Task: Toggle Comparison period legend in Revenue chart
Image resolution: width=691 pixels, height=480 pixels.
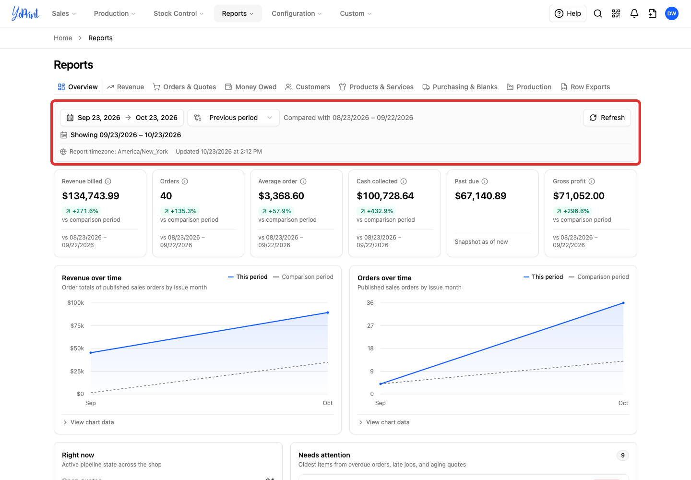Action: point(303,277)
